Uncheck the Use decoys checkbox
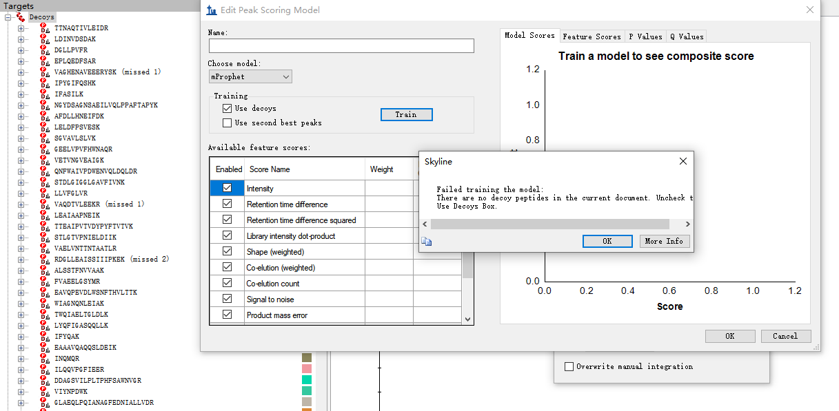This screenshot has width=839, height=411. tap(227, 109)
